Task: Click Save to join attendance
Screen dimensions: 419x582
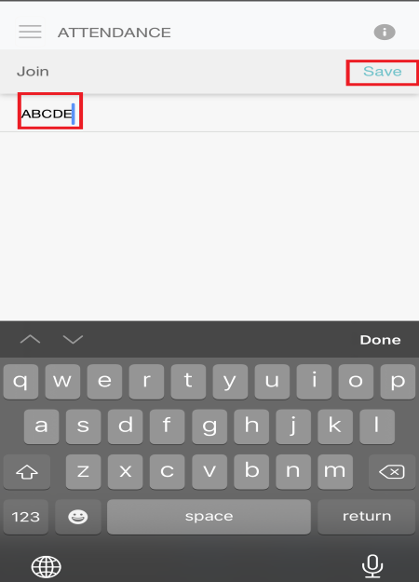Action: tap(383, 72)
